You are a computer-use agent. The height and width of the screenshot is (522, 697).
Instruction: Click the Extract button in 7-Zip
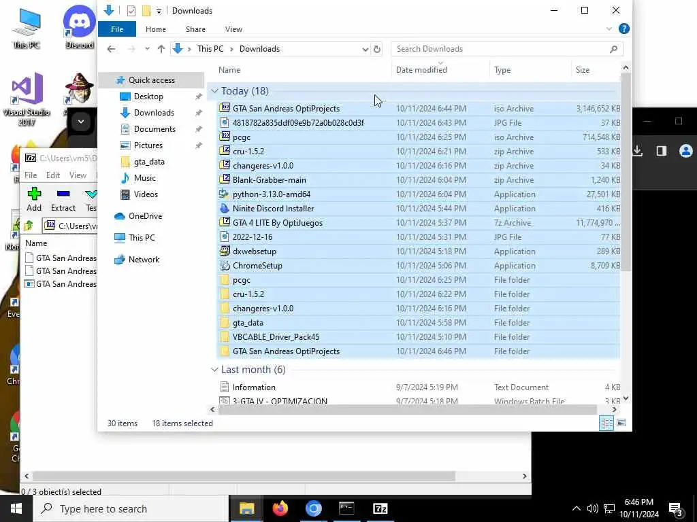coord(63,199)
